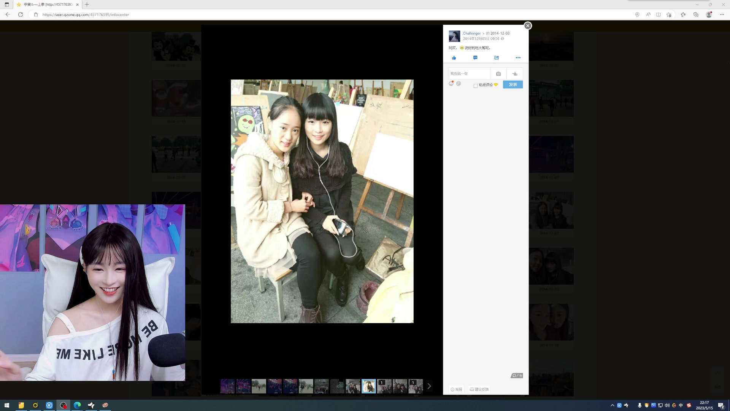Enable the 私密评论 checkbox
The image size is (730, 411).
click(x=476, y=86)
